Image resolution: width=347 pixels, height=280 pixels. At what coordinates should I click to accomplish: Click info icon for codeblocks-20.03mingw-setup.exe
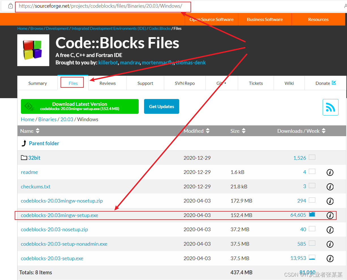tap(330, 215)
